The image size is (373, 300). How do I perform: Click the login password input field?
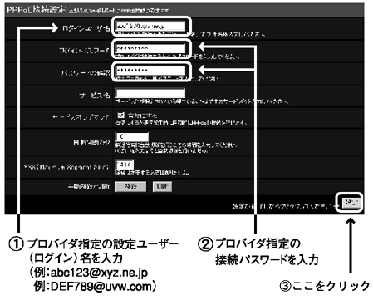point(150,48)
